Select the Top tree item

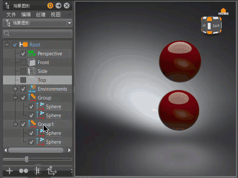[42, 80]
